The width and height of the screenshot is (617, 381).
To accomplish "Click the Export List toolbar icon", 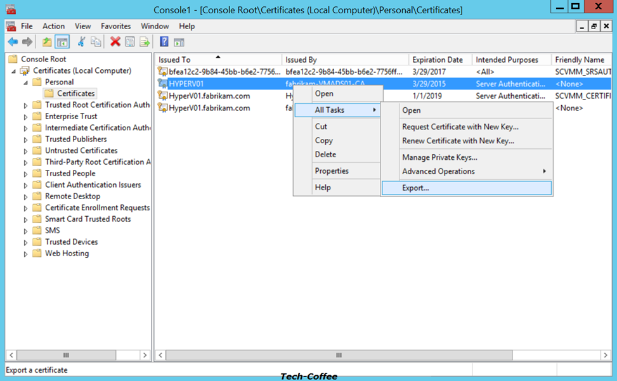I will tap(145, 42).
